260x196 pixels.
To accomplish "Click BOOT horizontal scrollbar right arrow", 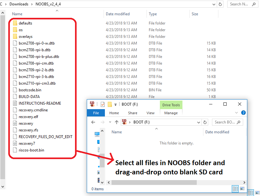I will pos(244,182).
